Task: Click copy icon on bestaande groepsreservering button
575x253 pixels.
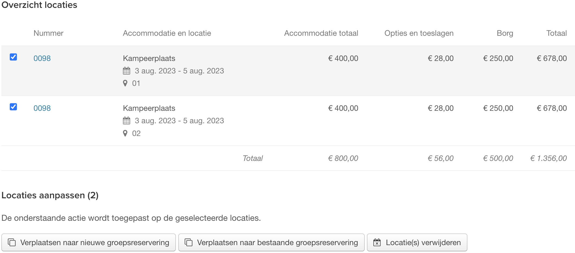Action: point(189,242)
